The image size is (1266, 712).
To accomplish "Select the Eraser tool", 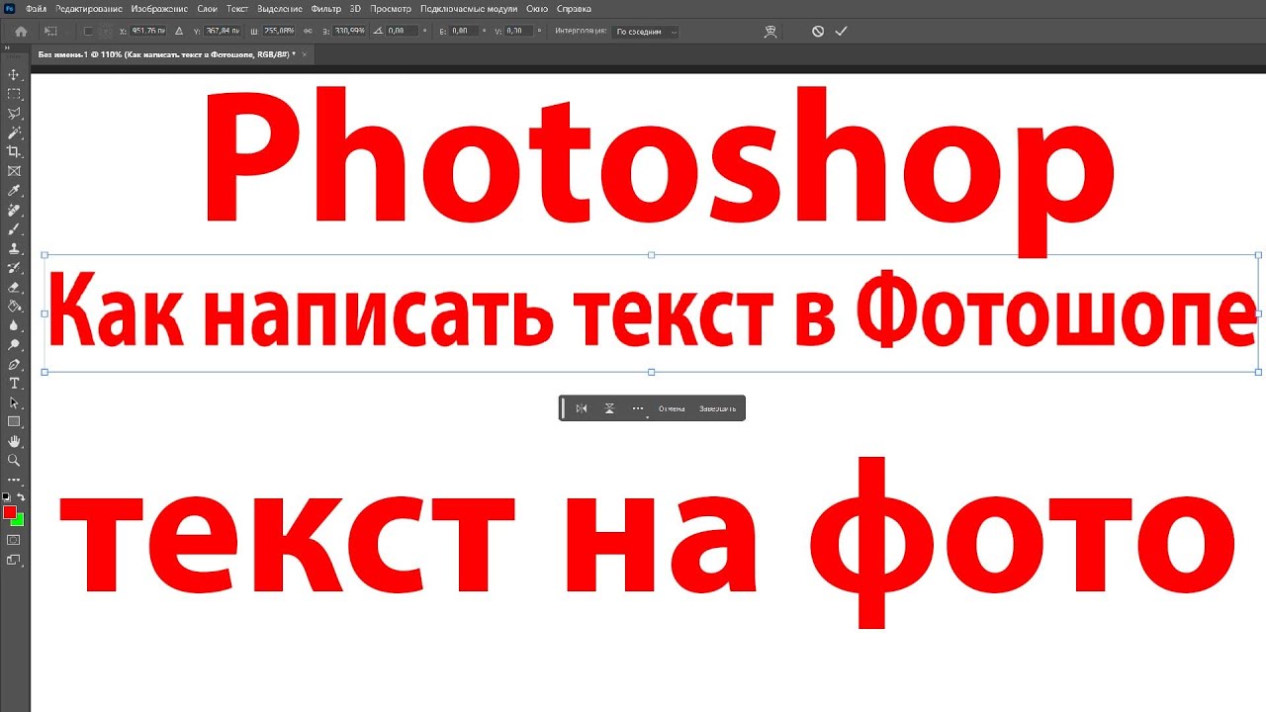I will coord(14,287).
